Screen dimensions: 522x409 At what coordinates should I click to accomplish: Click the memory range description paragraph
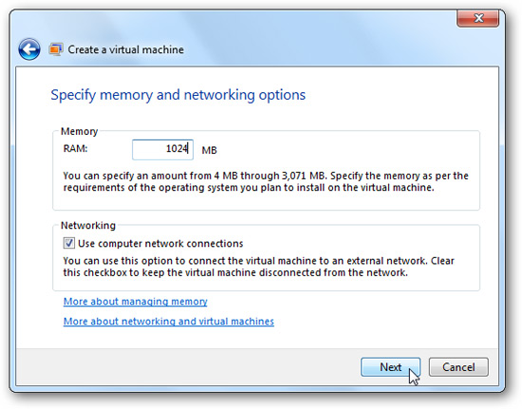(266, 181)
